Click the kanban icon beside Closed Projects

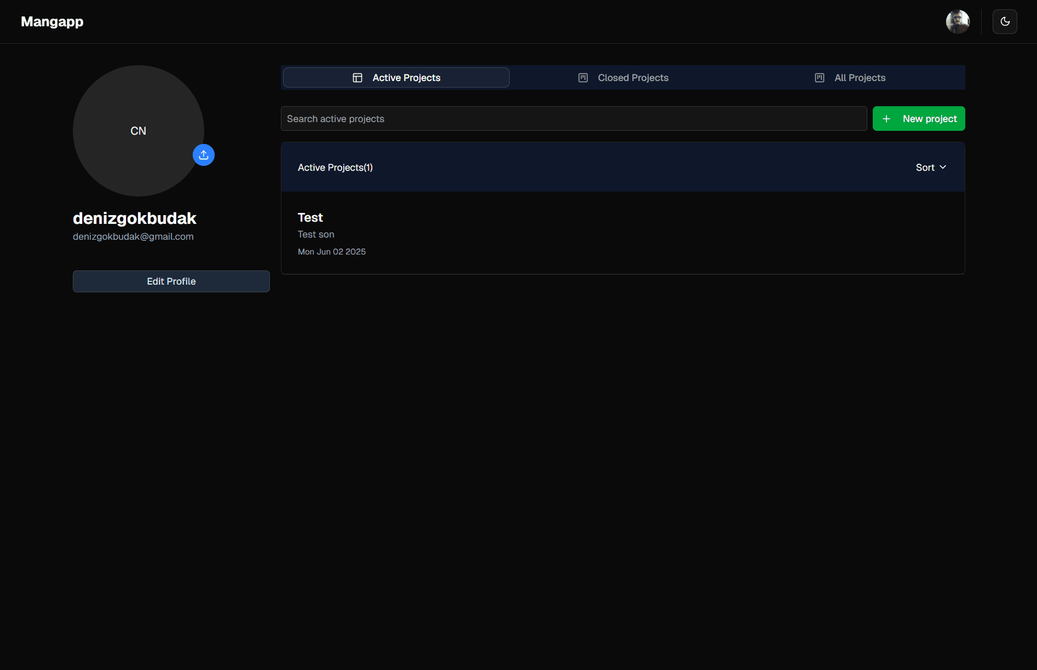click(x=583, y=77)
